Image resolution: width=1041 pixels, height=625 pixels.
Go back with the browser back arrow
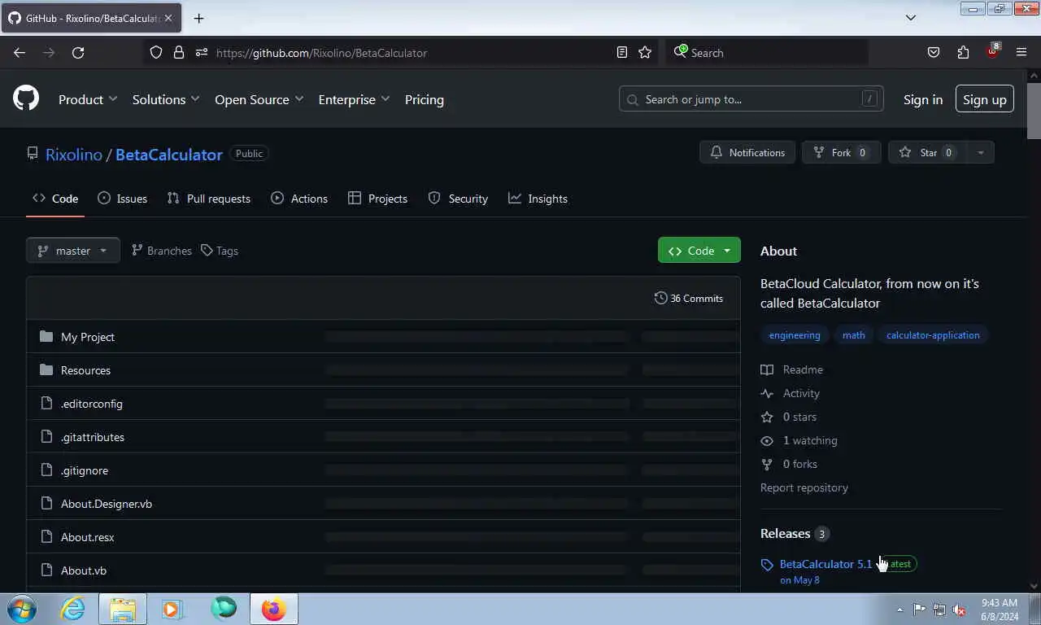20,52
